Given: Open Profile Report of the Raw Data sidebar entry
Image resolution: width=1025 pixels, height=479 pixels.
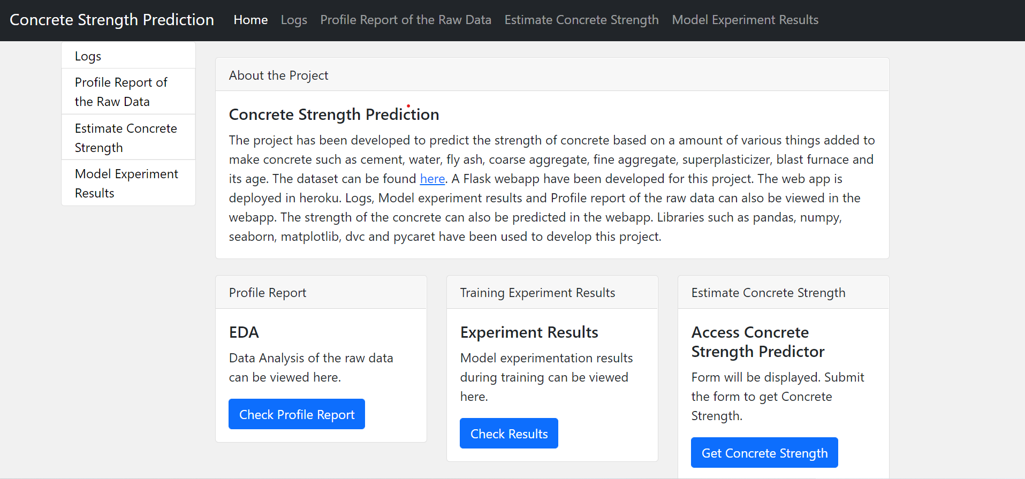Looking at the screenshot, I should 121,92.
